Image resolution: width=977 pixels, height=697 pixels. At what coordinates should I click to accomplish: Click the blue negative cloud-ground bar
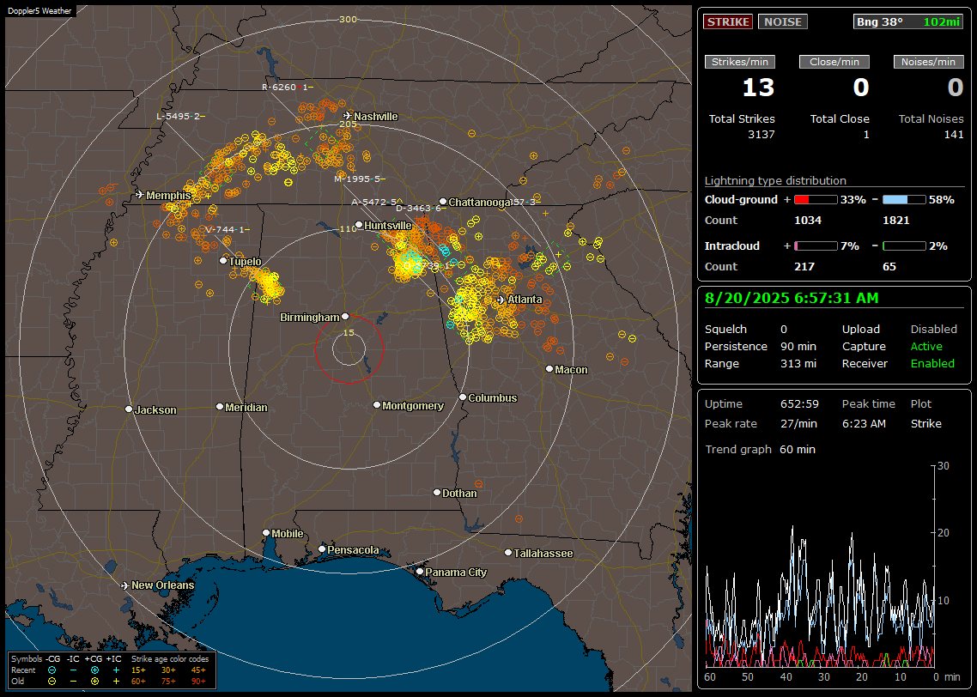coord(904,200)
